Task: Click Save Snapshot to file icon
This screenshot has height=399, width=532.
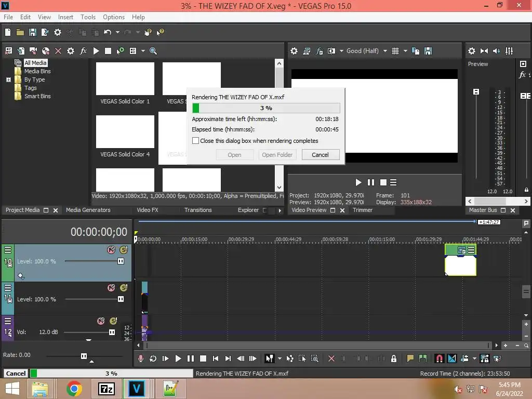Action: (428, 51)
